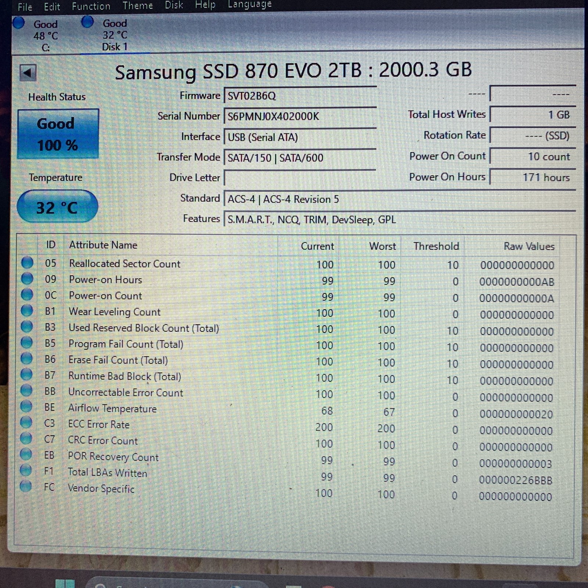This screenshot has height=588, width=588.
Task: Click the ID column header
Action: (51, 245)
